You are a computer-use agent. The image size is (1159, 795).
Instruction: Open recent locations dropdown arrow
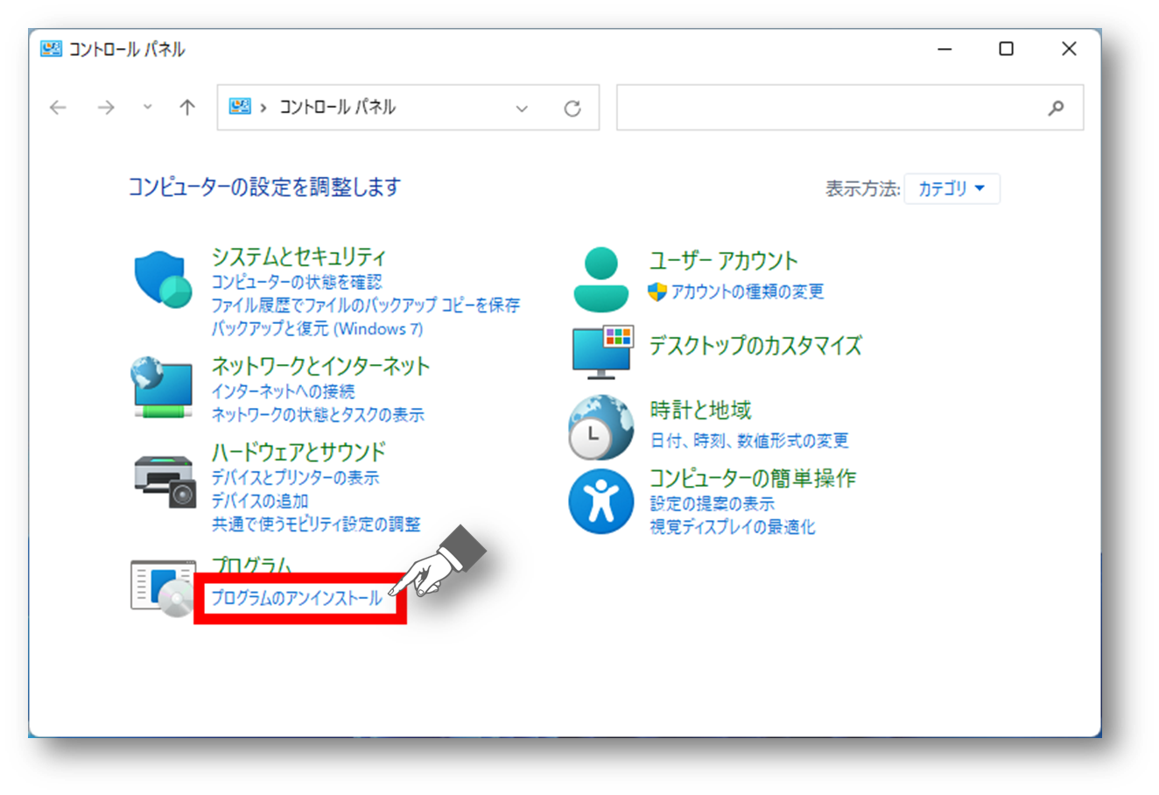click(147, 108)
